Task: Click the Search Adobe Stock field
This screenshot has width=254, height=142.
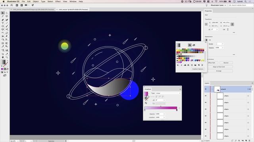Action: (241, 5)
